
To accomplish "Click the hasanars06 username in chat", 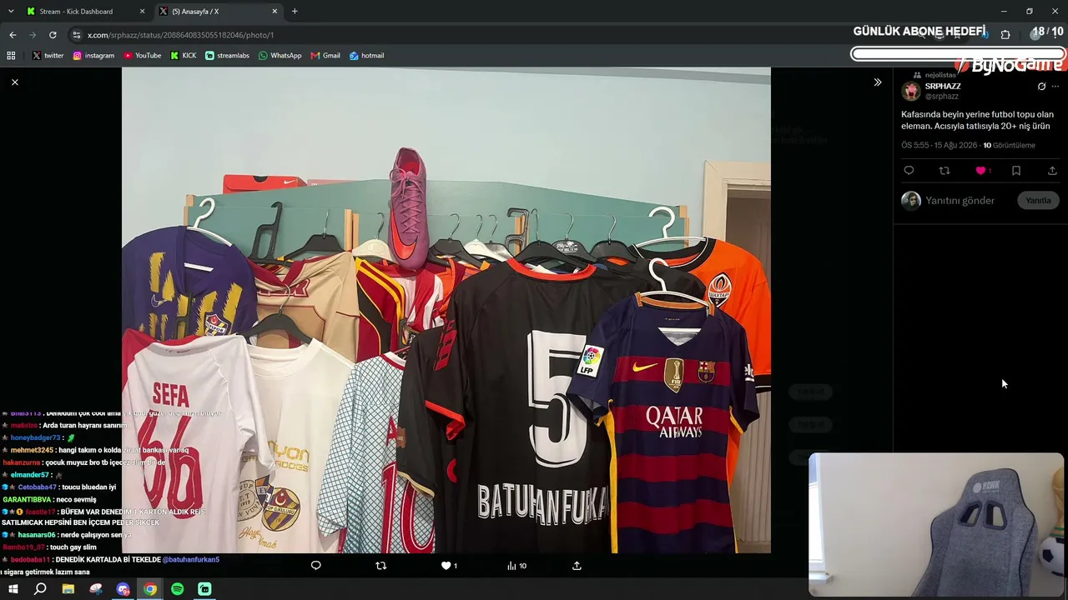I will tap(37, 535).
